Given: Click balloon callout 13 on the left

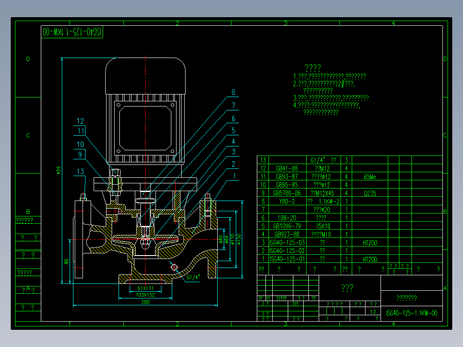Looking at the screenshot, I should tap(80, 172).
